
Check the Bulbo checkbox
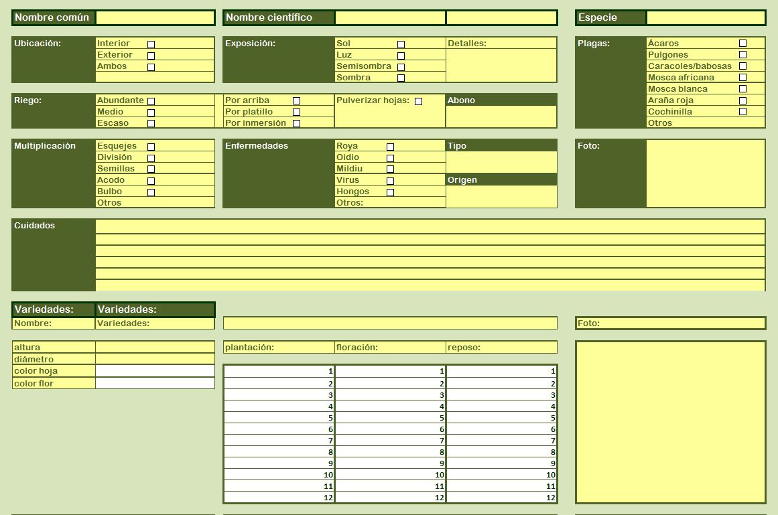point(151,193)
